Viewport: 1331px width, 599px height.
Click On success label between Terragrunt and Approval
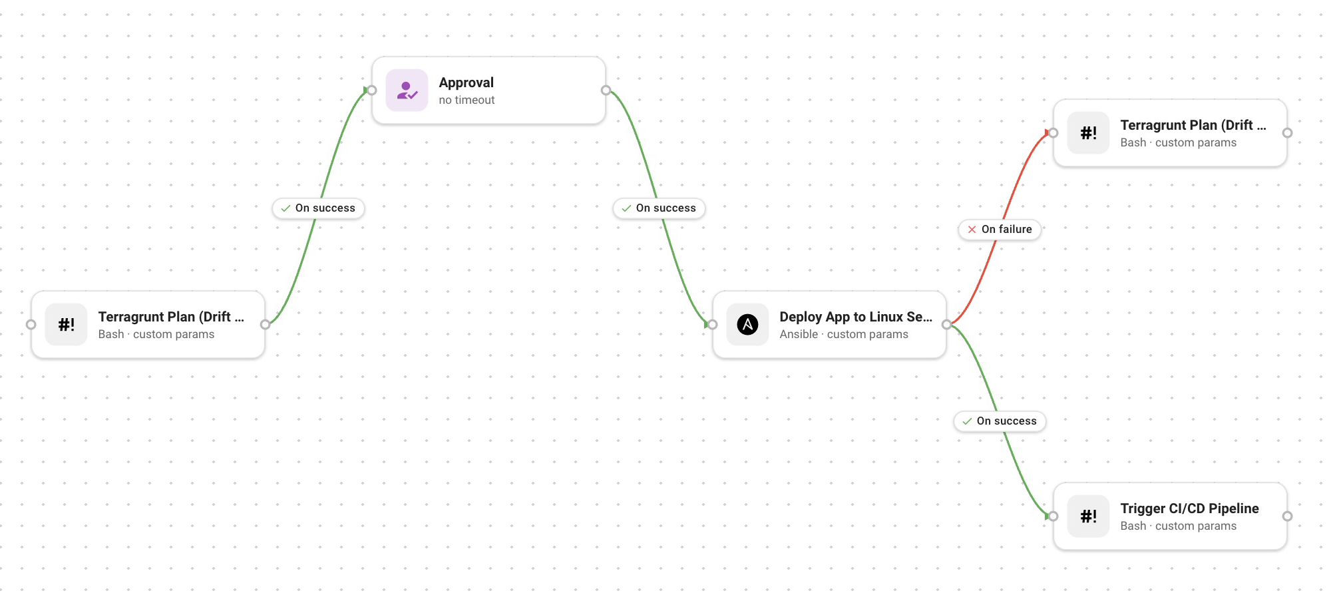318,208
